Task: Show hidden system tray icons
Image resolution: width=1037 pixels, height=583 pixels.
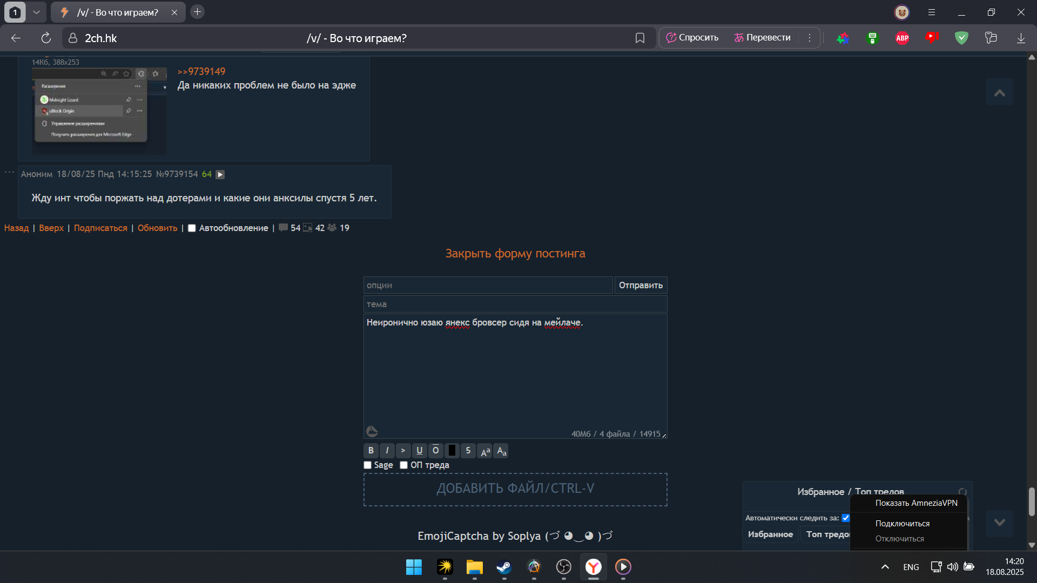Action: (x=885, y=567)
